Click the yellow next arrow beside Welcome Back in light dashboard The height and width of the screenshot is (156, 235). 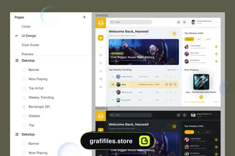[174, 33]
